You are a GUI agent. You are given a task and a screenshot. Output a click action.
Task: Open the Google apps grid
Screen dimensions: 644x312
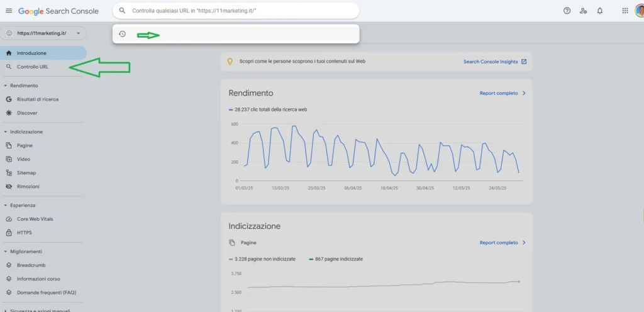(x=625, y=11)
